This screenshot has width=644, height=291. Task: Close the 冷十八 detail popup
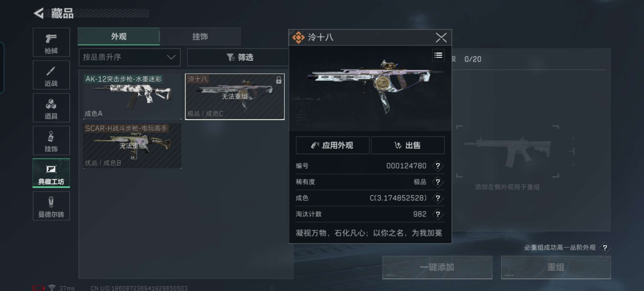441,37
